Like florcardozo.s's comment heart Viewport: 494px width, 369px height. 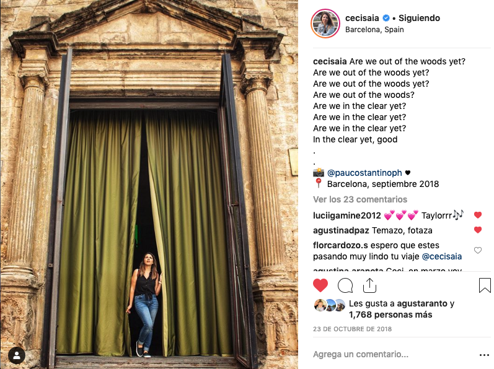pyautogui.click(x=478, y=250)
